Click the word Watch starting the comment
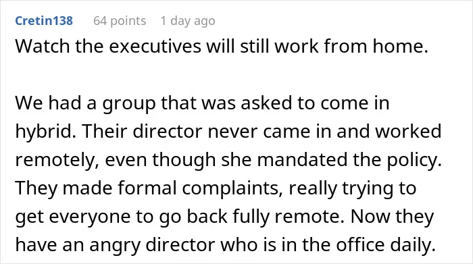This screenshot has width=473, height=264. [x=43, y=46]
